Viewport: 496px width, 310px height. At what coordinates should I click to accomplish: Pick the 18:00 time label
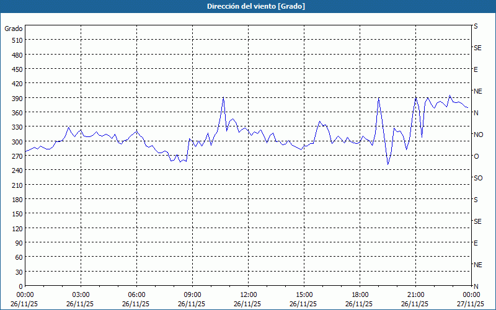pos(360,295)
